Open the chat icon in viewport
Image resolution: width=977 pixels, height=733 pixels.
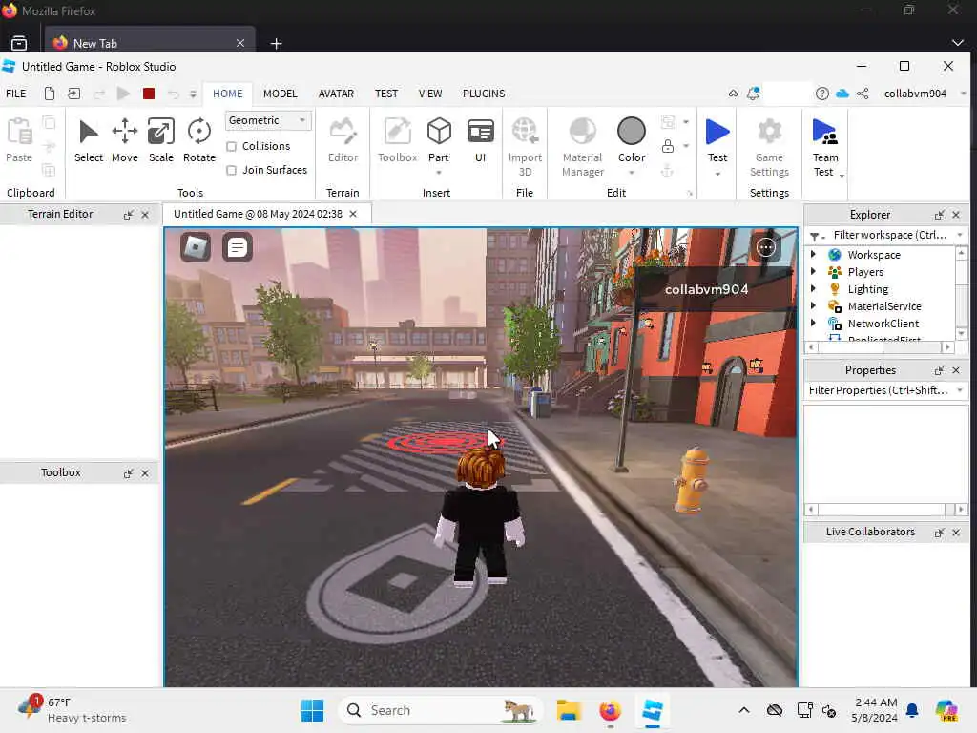point(238,247)
